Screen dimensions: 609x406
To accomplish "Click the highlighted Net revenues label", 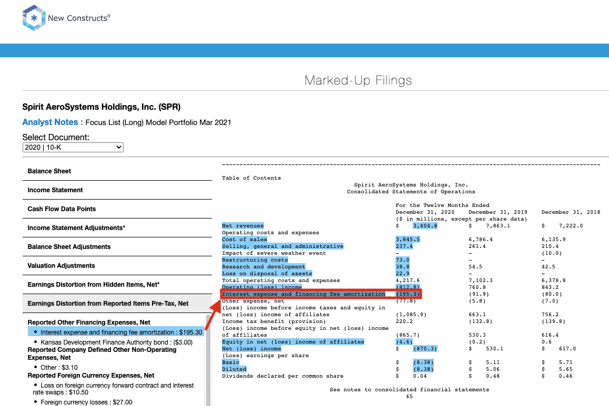I will [243, 226].
